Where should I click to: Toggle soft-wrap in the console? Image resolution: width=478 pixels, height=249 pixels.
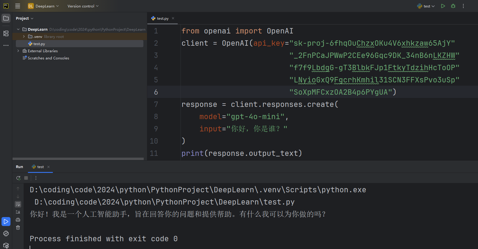pos(18,204)
